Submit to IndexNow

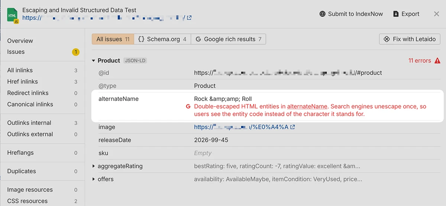(x=351, y=14)
